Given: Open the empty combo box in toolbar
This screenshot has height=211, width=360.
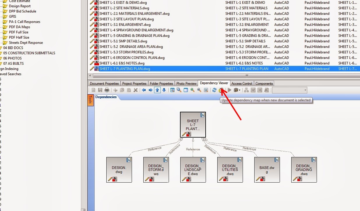Looking at the screenshot, I should pos(290,90).
